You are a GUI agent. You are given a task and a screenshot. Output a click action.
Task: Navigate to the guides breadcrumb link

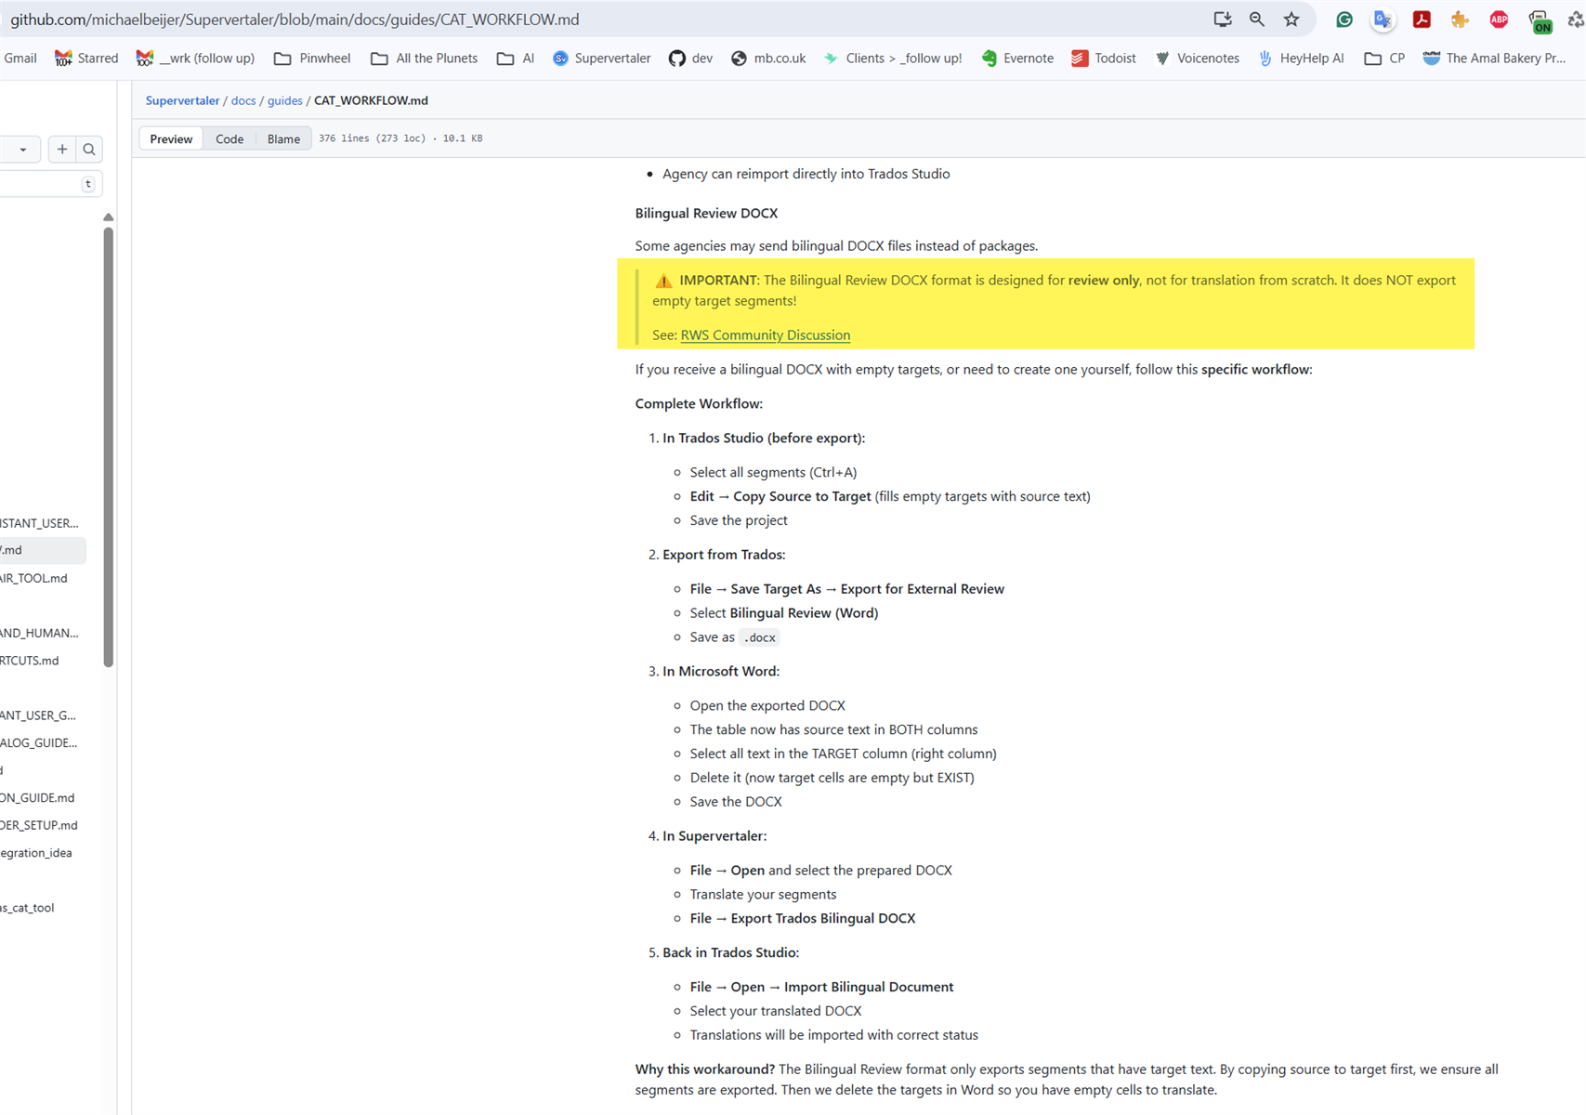coord(284,100)
